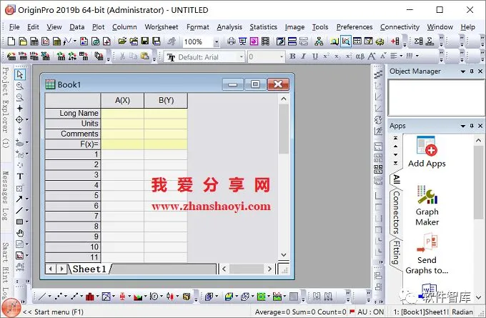Toggle the AU : ON status indicator
The image size is (486, 318).
370,312
